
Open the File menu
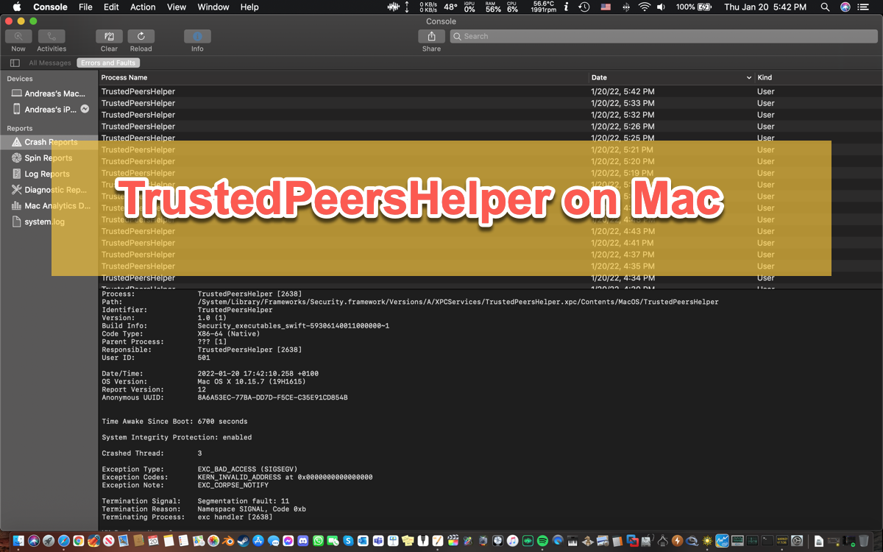click(x=85, y=7)
